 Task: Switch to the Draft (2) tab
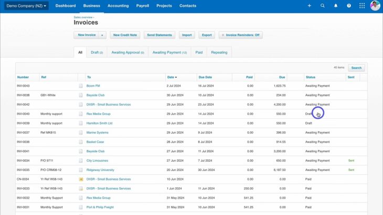[x=97, y=52]
